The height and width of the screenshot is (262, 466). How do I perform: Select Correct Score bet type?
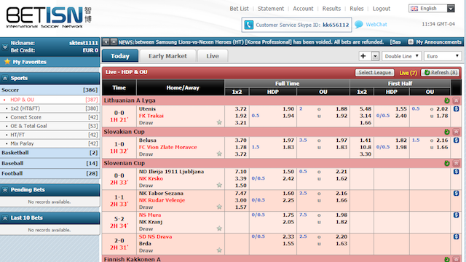pyautogui.click(x=50, y=117)
